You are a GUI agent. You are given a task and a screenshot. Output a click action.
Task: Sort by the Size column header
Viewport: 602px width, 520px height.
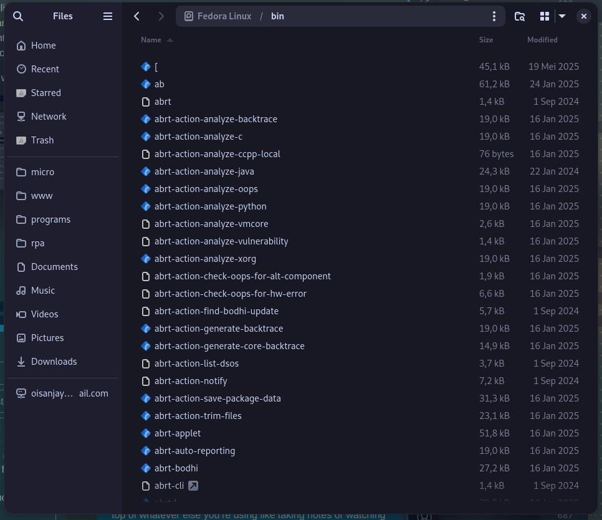point(486,40)
